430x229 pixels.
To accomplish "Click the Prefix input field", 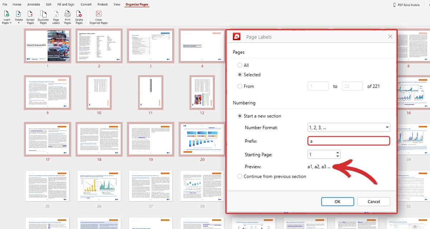I will (x=349, y=141).
